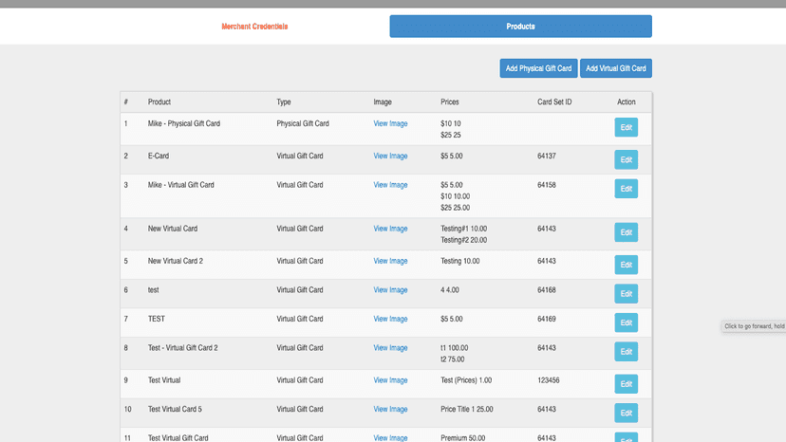Click Add Virtual Gift Card button

616,68
